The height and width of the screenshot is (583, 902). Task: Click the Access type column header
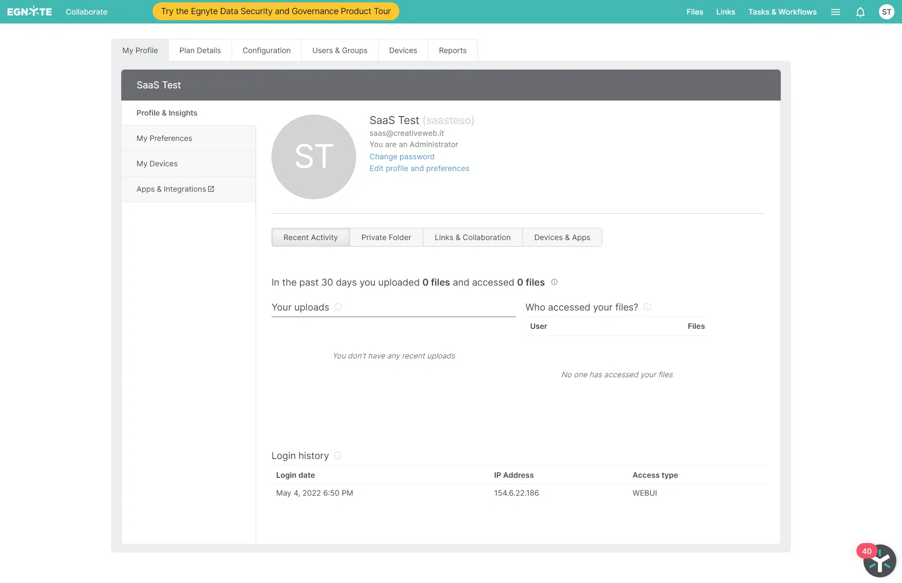pos(655,475)
